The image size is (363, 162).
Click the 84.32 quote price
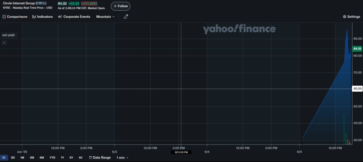coord(62,4)
